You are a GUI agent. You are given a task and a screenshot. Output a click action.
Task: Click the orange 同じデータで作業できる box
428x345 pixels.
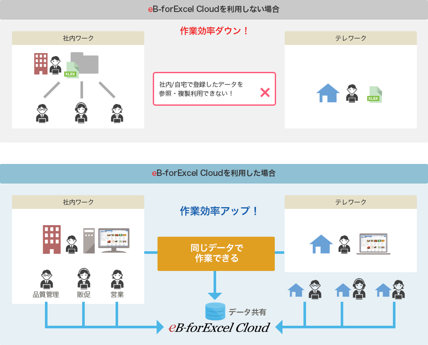(x=216, y=254)
